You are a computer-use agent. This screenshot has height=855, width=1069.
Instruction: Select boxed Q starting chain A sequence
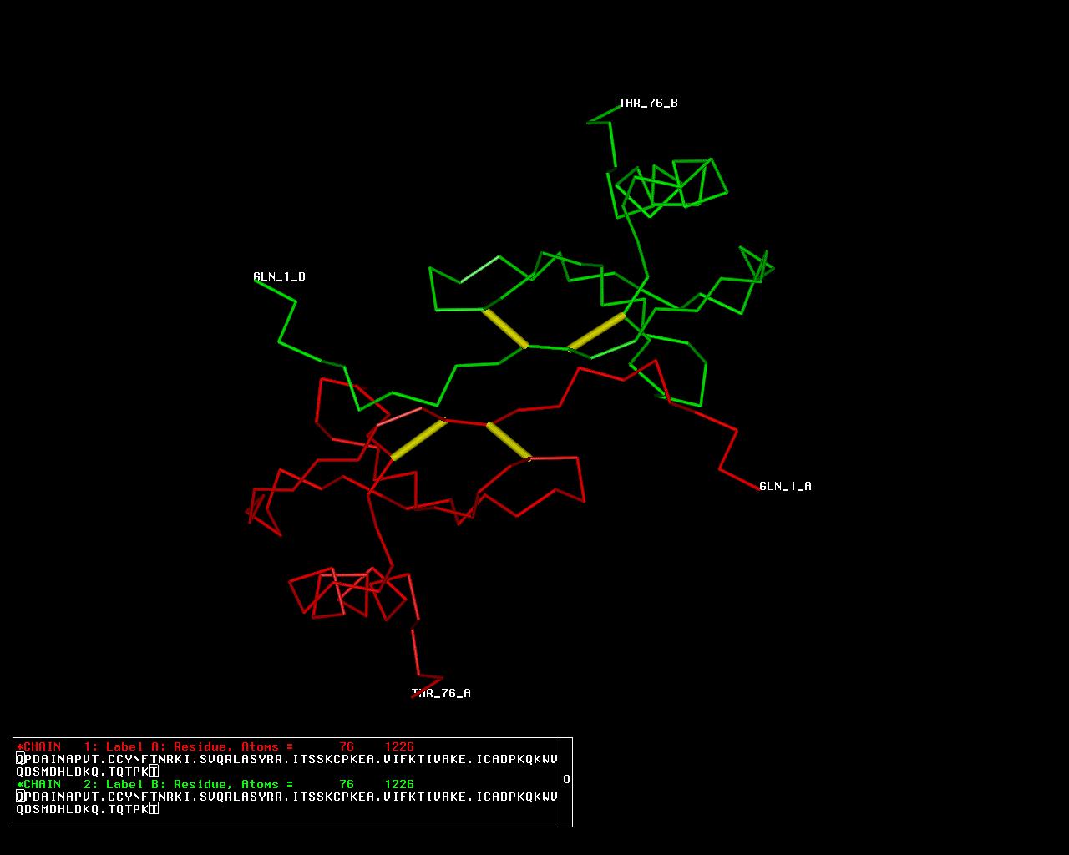click(x=20, y=759)
